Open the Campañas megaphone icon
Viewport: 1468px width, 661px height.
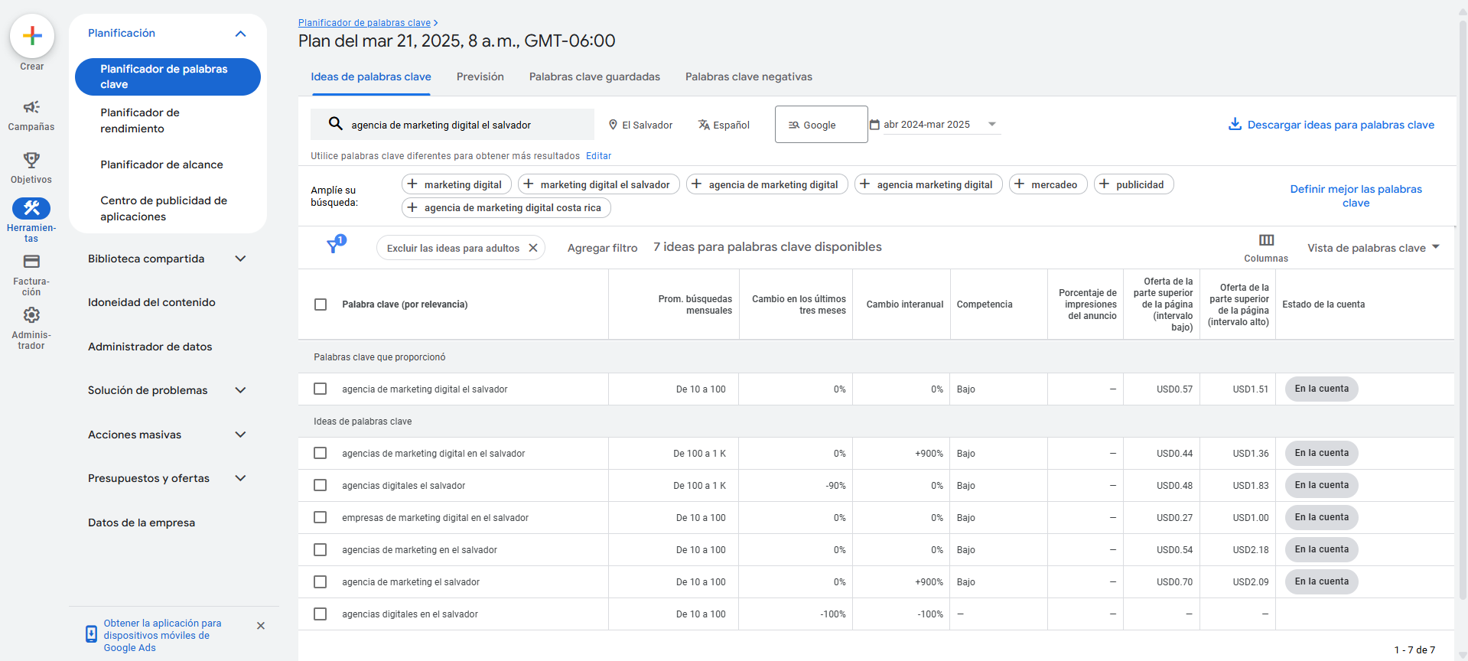[31, 107]
